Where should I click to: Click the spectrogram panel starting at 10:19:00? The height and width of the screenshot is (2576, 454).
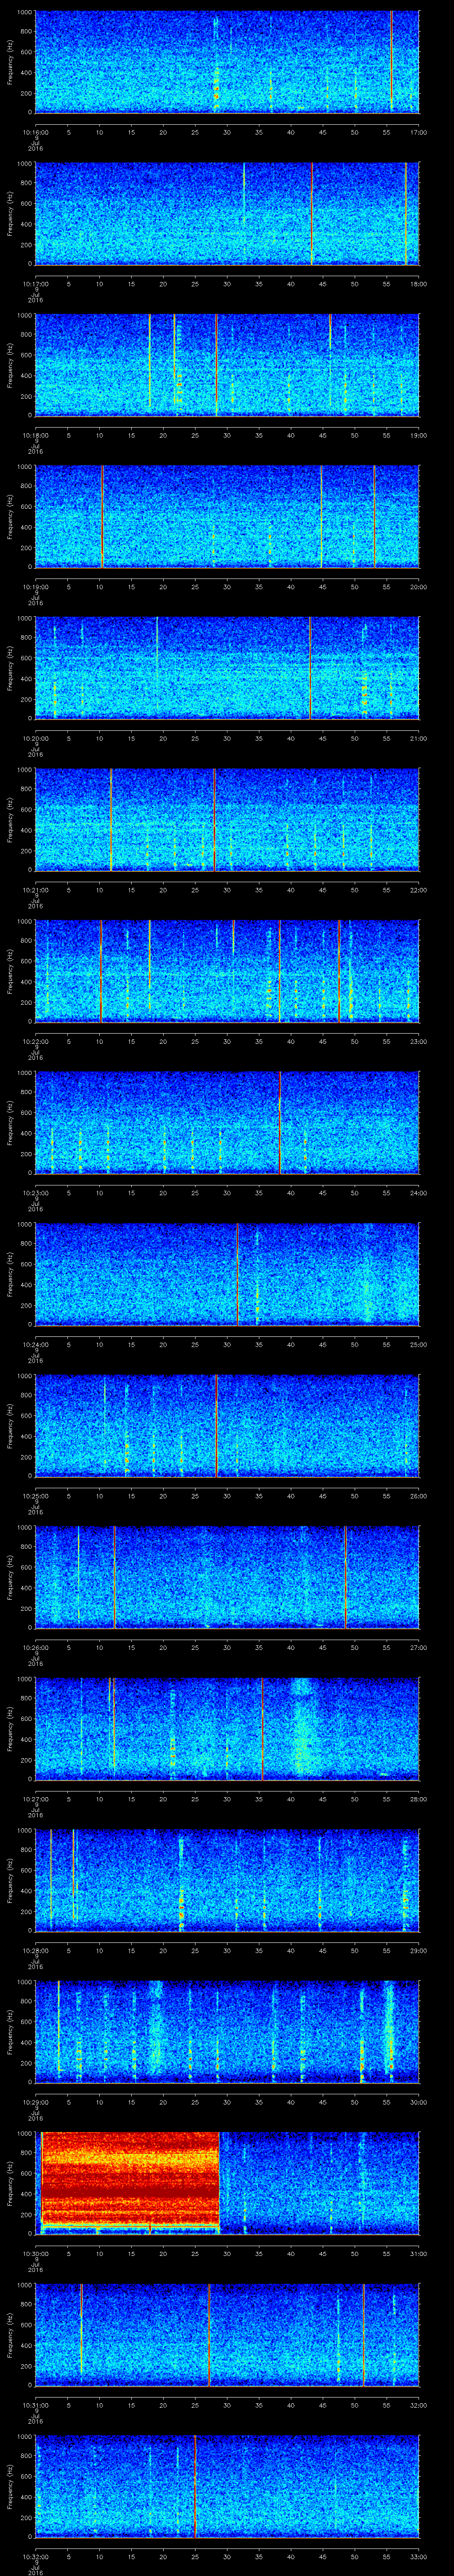[227, 517]
